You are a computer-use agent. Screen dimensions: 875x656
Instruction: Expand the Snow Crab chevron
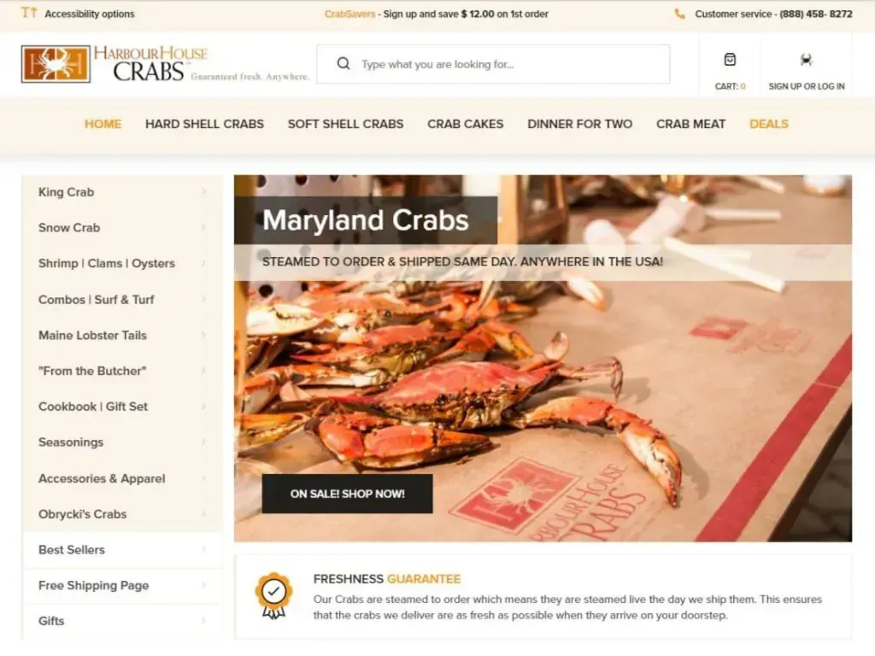pos(203,227)
